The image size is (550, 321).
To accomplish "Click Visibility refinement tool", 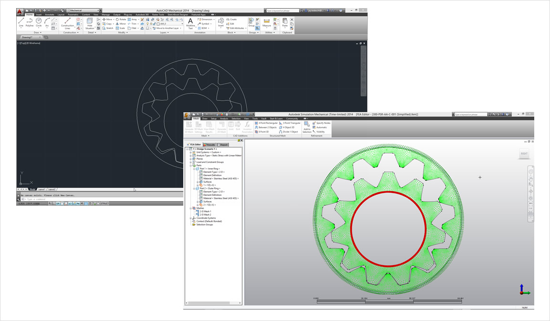I will pyautogui.click(x=318, y=132).
